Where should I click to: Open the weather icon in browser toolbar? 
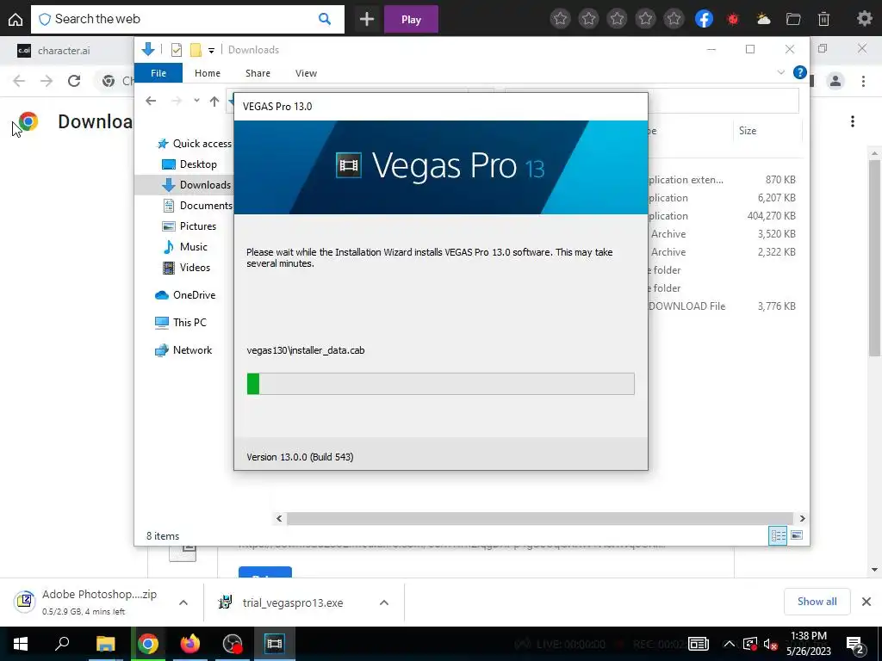763,19
